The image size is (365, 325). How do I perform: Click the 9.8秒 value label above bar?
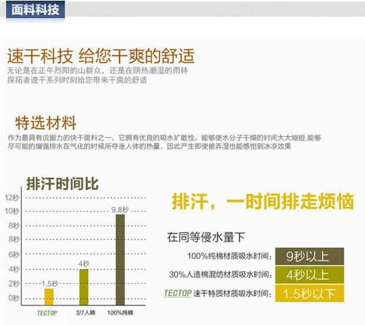(120, 209)
